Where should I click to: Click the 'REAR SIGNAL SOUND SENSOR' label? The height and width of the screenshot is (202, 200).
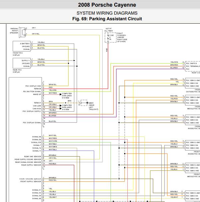pos(28,162)
